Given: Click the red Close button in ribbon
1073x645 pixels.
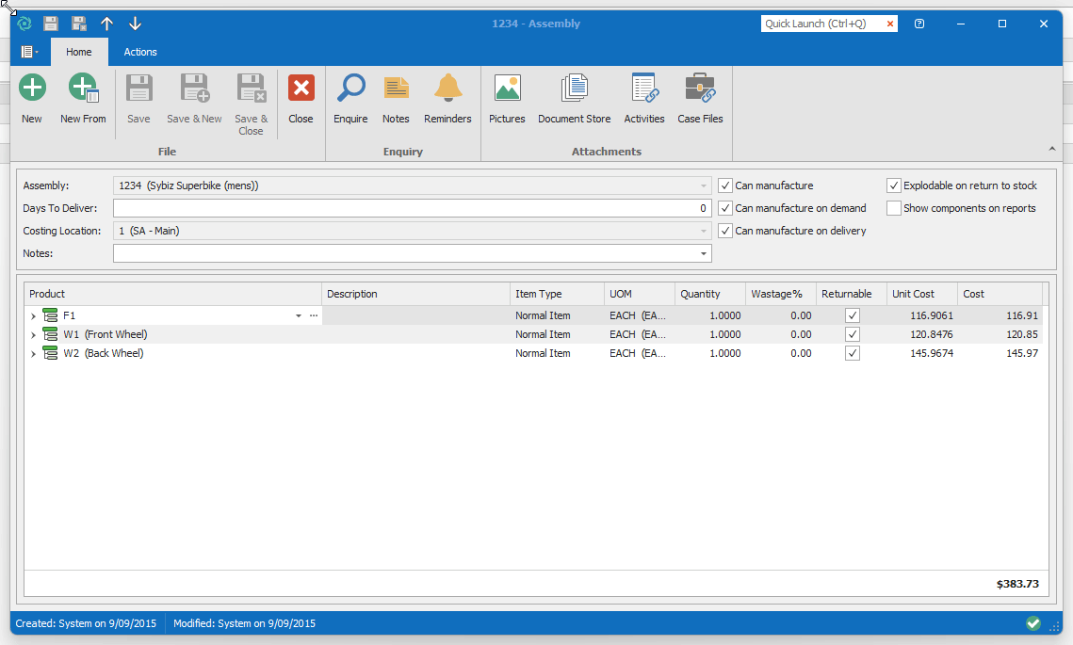Looking at the screenshot, I should point(301,89).
